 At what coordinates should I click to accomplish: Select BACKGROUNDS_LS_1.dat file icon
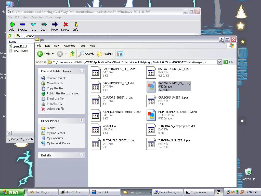coord(96,87)
